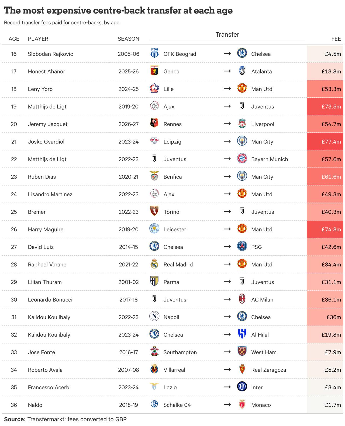Click the Al Hilal logo
The image size is (345, 426).
[x=242, y=334]
